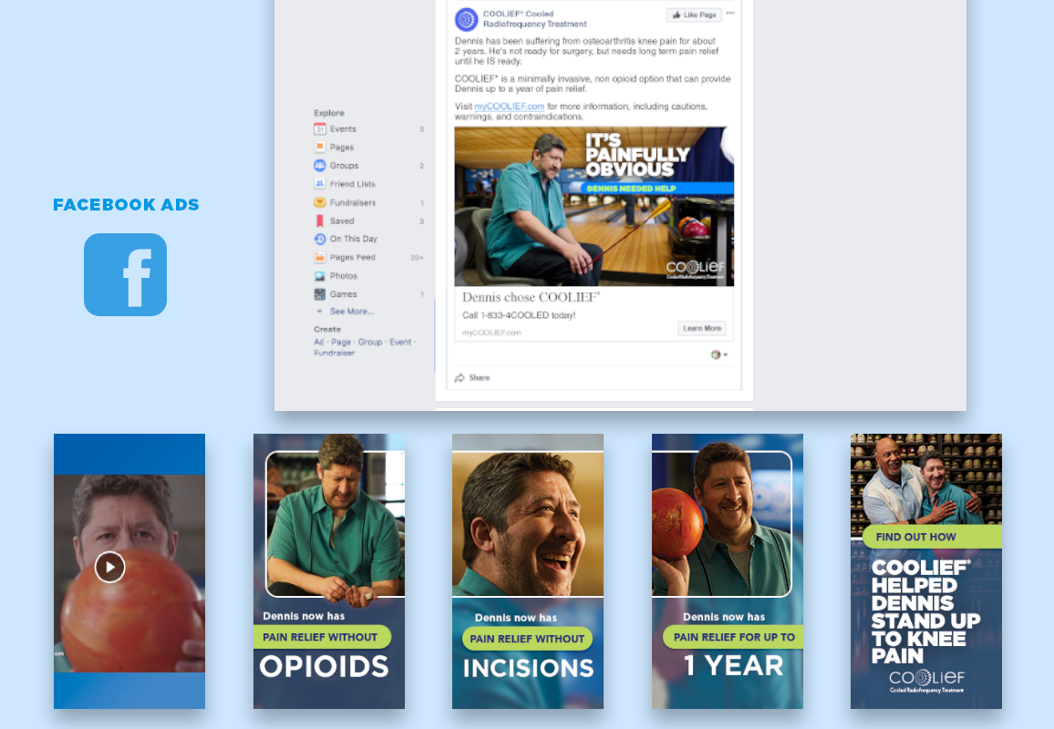The width and height of the screenshot is (1054, 729).
Task: Open the post options three-dot menu
Action: click(730, 14)
